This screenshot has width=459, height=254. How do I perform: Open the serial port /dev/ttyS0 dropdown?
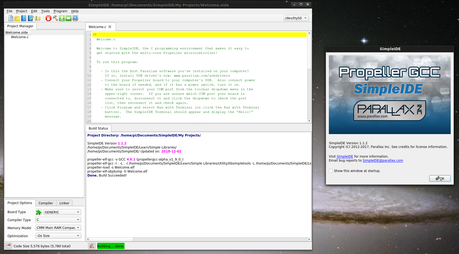[296, 18]
